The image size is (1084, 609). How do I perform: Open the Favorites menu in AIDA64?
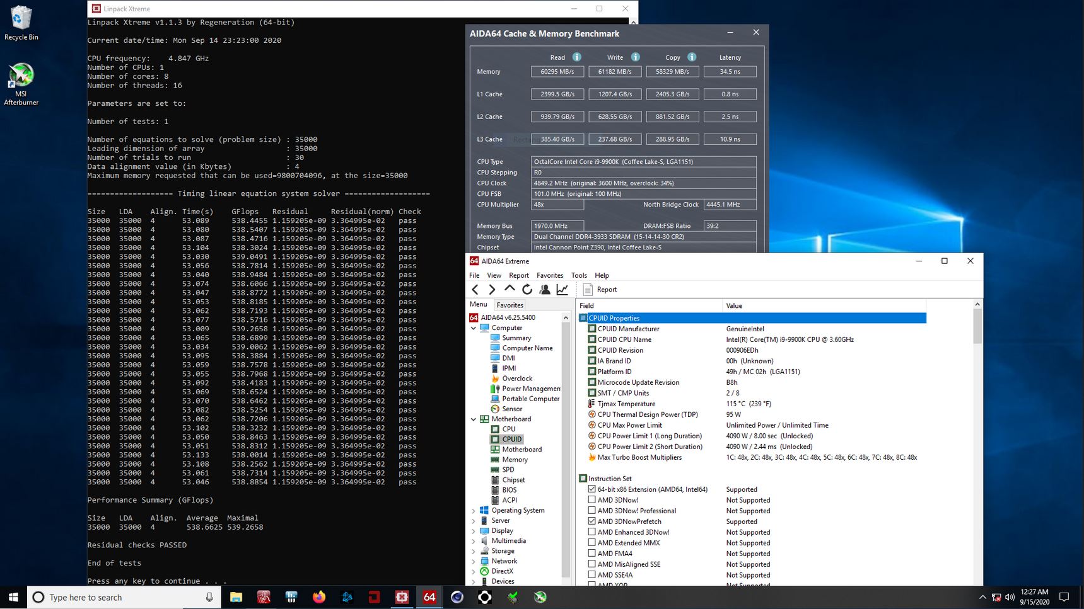coord(550,275)
